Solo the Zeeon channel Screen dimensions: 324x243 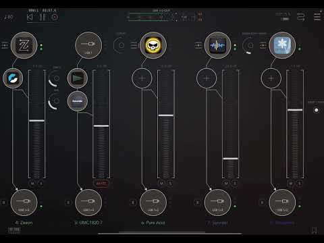(41, 184)
